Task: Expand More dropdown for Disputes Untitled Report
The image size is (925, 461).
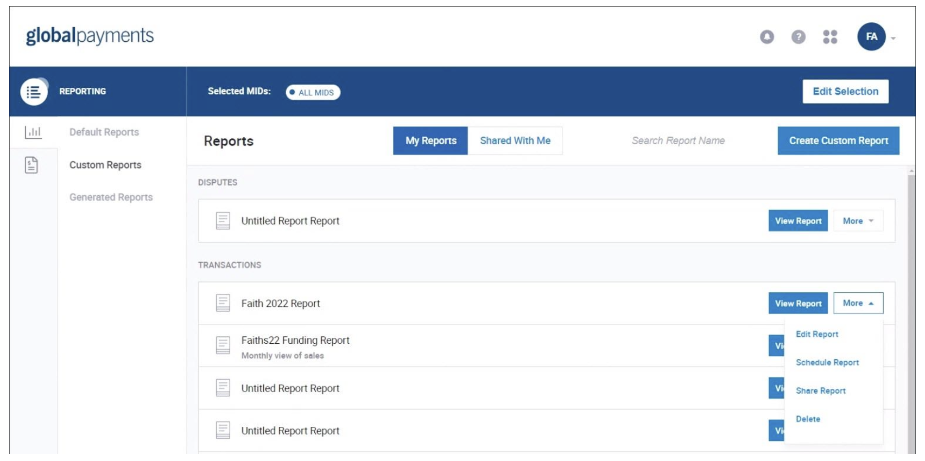Action: [858, 221]
